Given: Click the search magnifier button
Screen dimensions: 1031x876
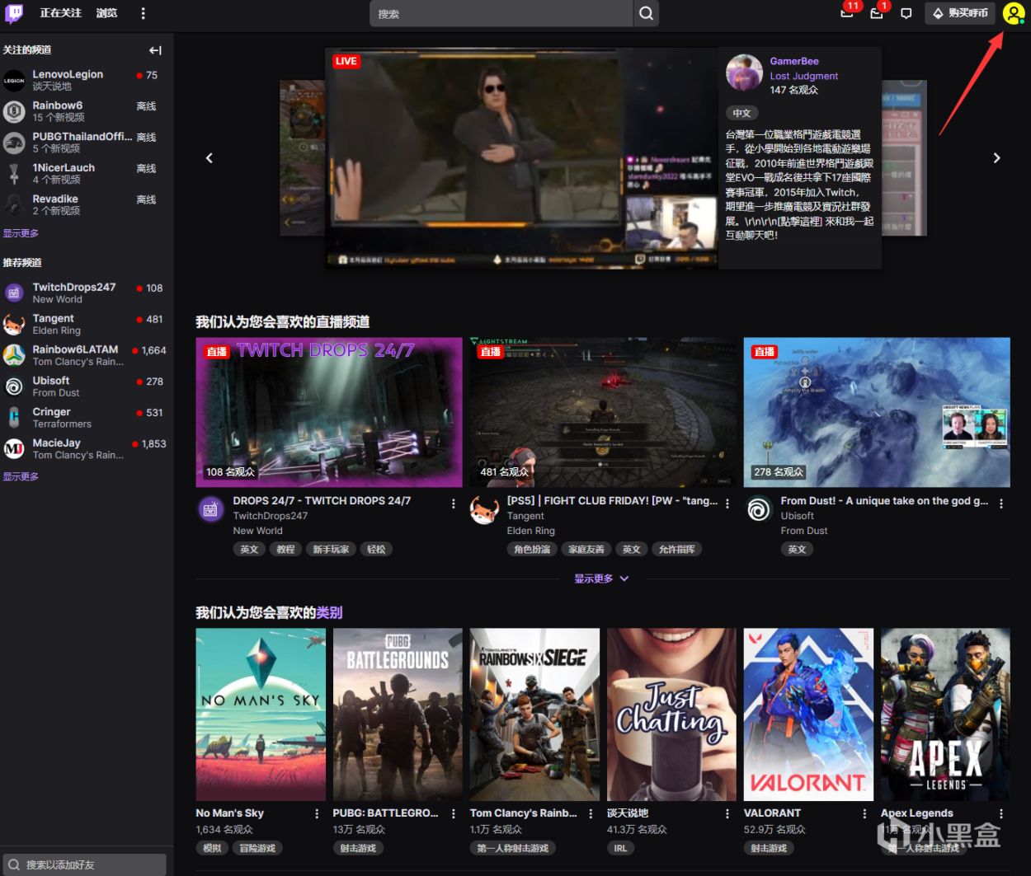Looking at the screenshot, I should (646, 13).
